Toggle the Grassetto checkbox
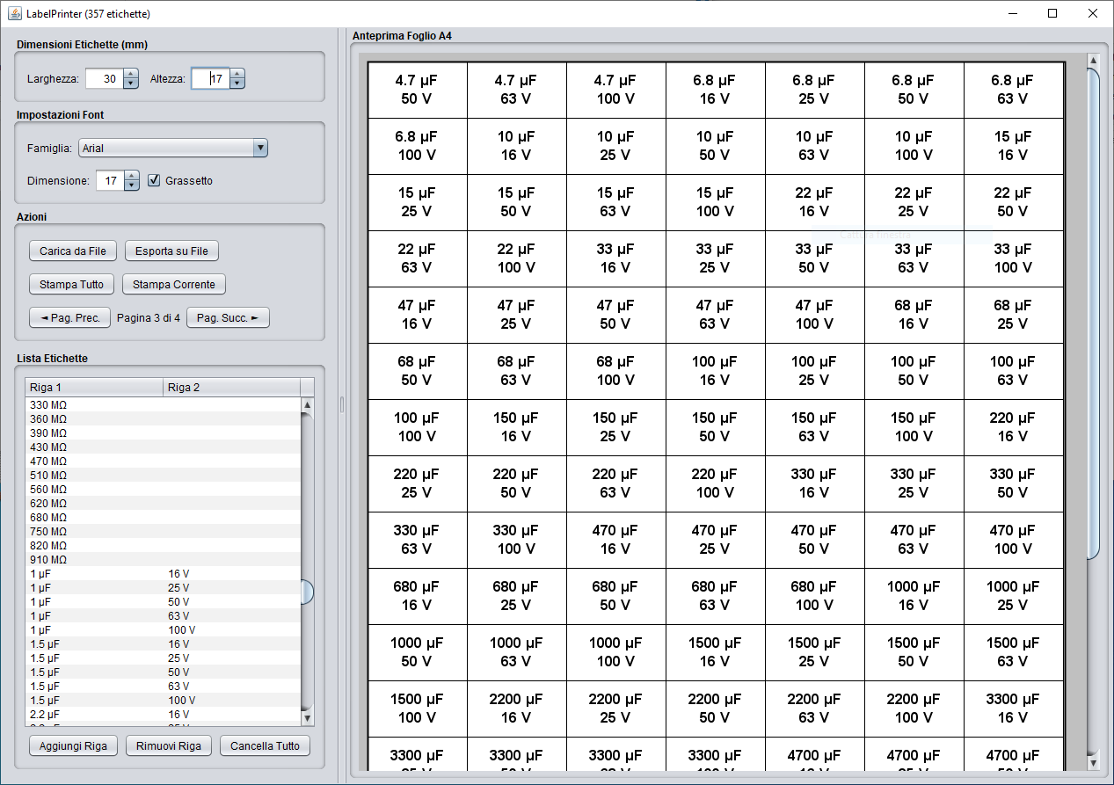1114x785 pixels. (154, 181)
